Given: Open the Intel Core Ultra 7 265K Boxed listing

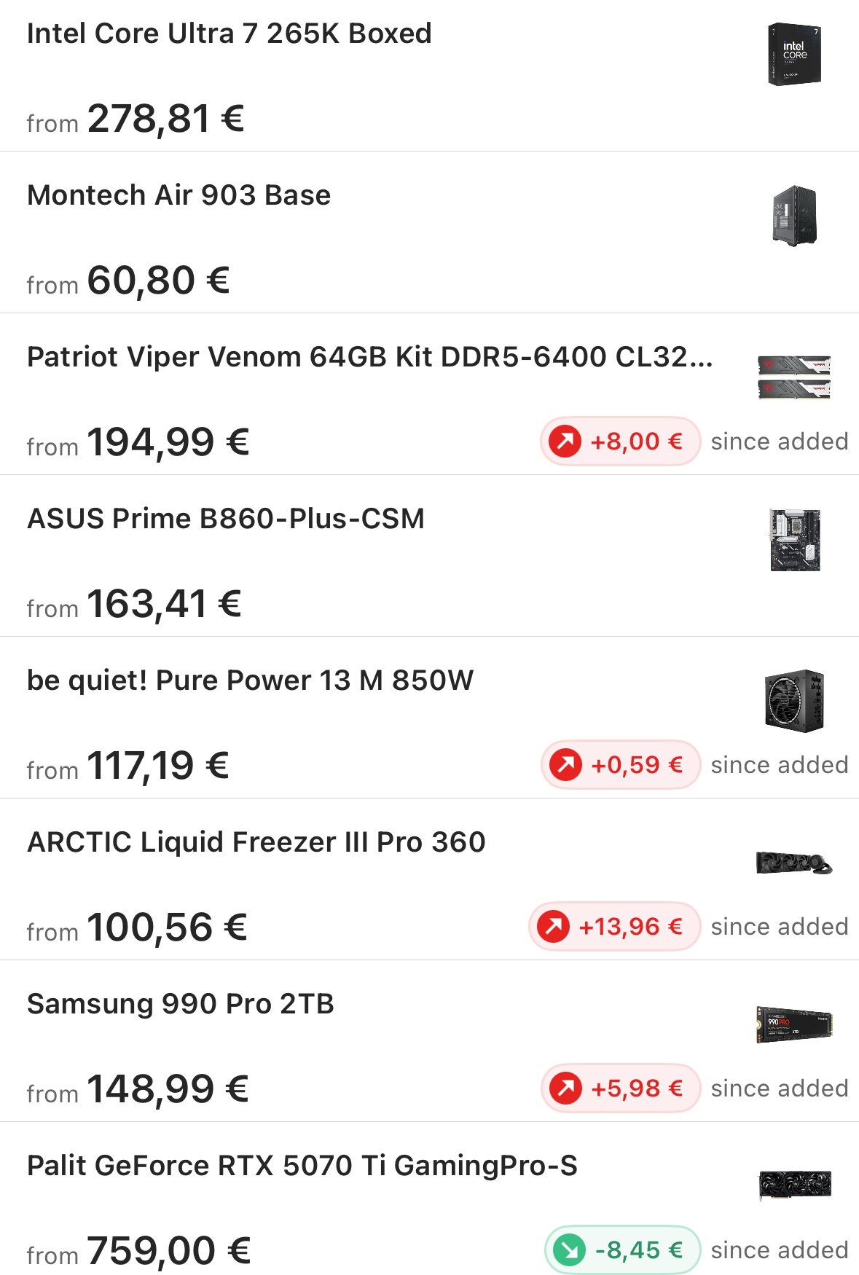Looking at the screenshot, I should (x=230, y=34).
